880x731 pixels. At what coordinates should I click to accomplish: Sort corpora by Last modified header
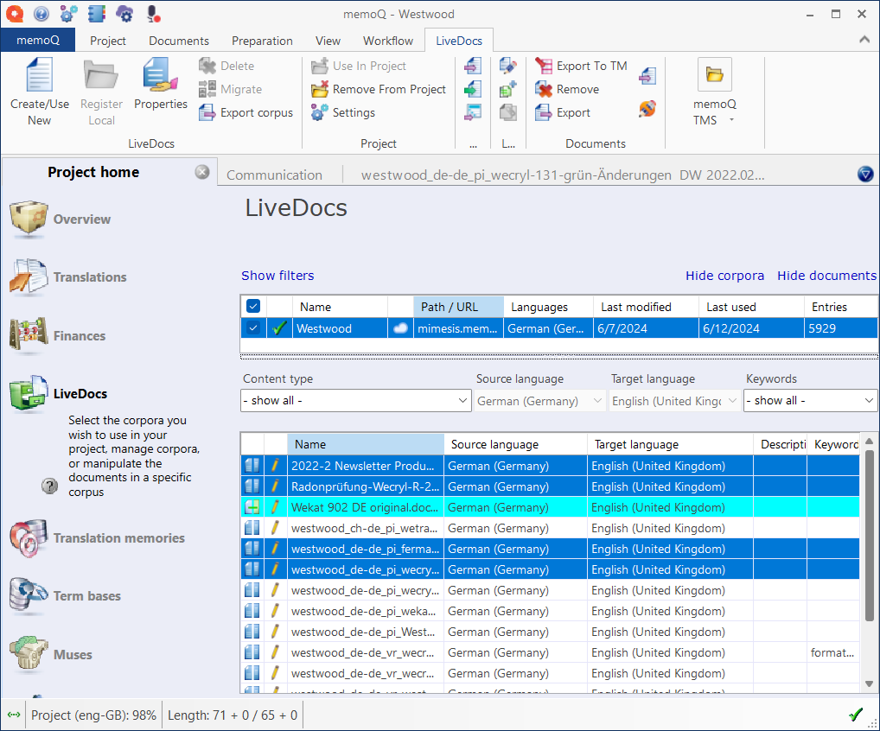point(646,307)
